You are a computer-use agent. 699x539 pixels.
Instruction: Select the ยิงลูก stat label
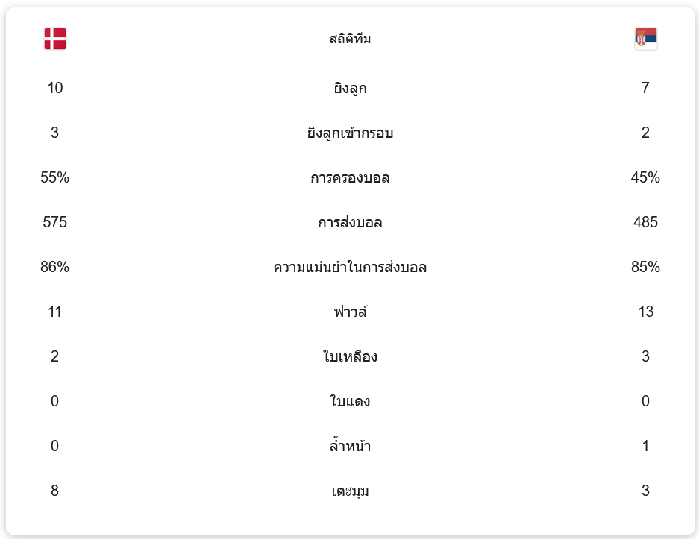350,89
